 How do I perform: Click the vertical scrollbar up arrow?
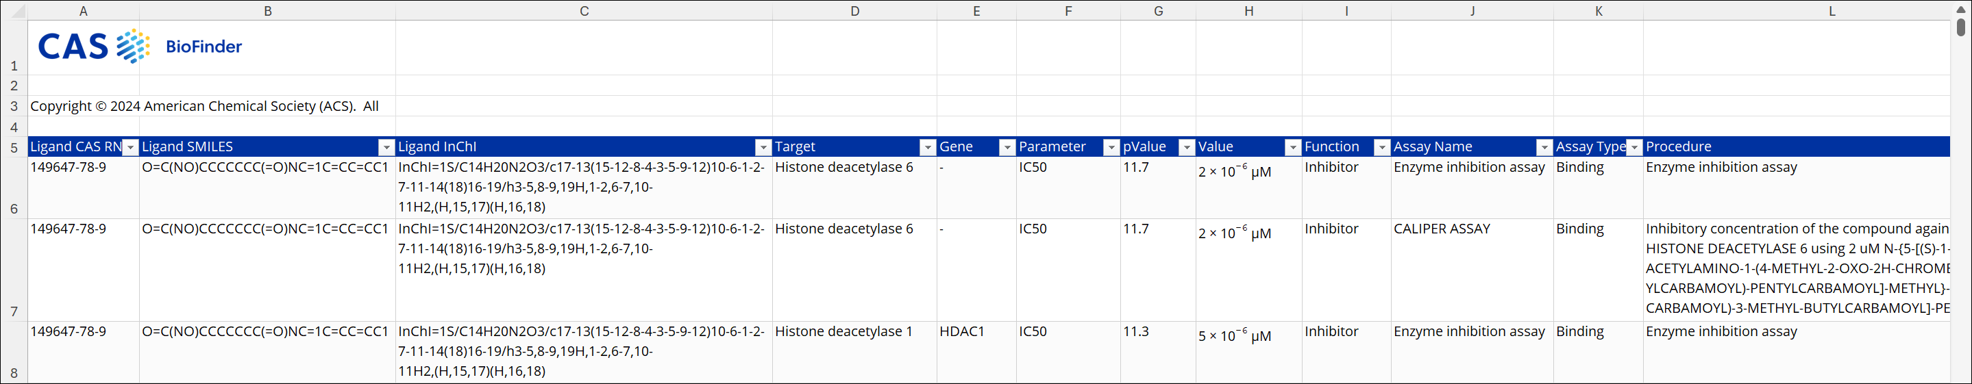coord(1960,10)
